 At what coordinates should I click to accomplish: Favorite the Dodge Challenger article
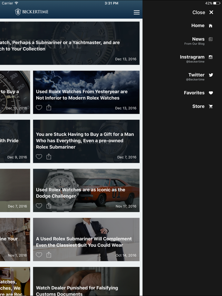(x=39, y=206)
